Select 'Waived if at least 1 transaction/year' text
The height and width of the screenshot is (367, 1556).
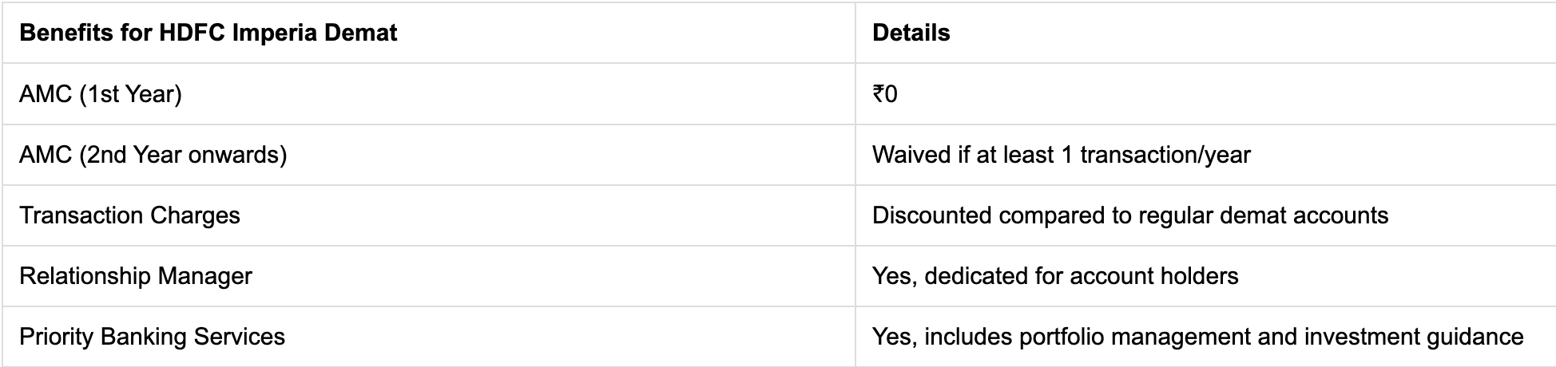pyautogui.click(x=1062, y=155)
